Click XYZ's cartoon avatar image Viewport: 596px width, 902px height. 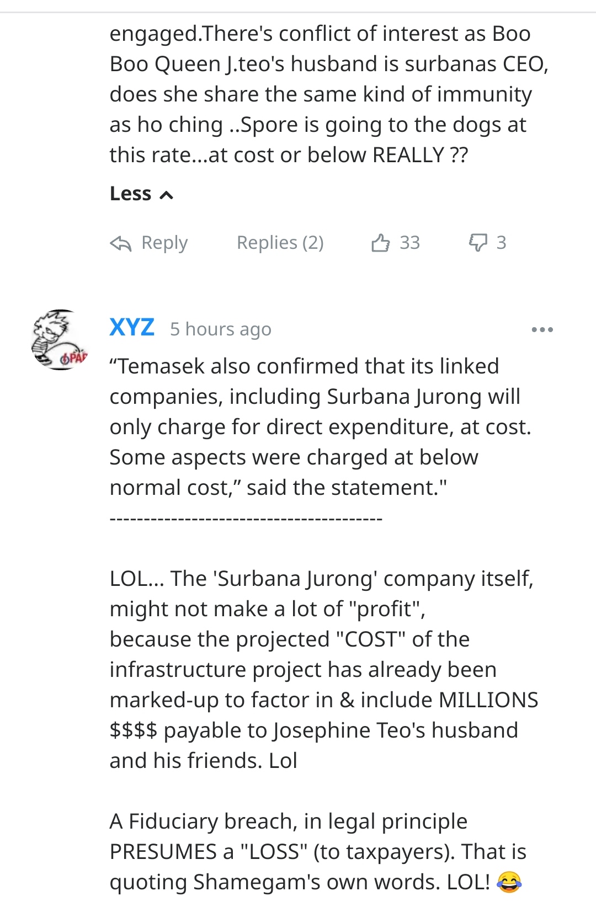pyautogui.click(x=60, y=340)
